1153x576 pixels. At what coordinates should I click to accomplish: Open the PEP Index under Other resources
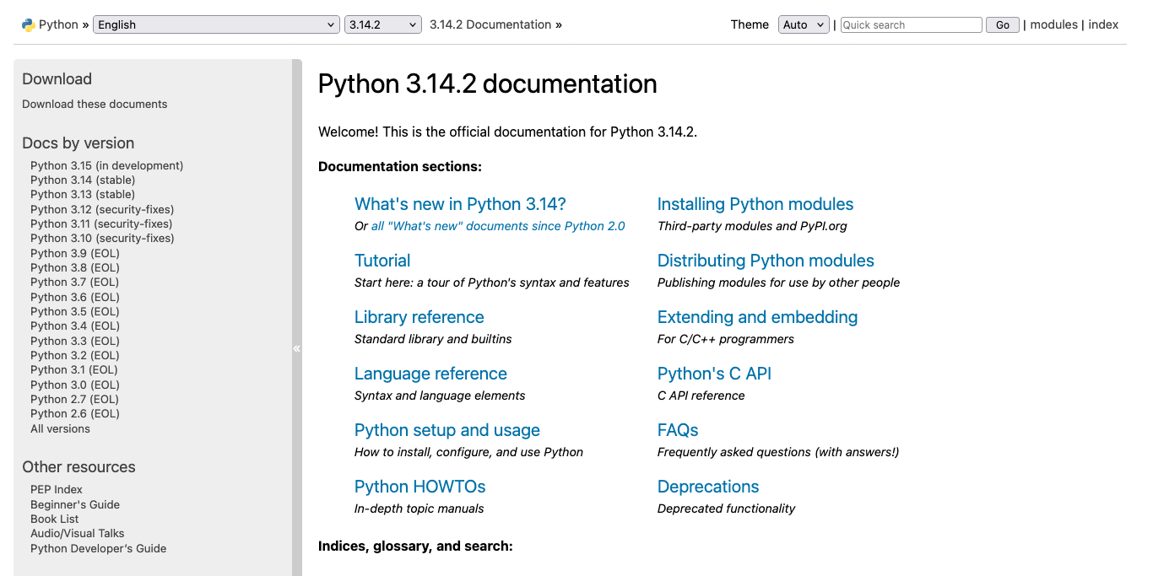click(x=56, y=489)
